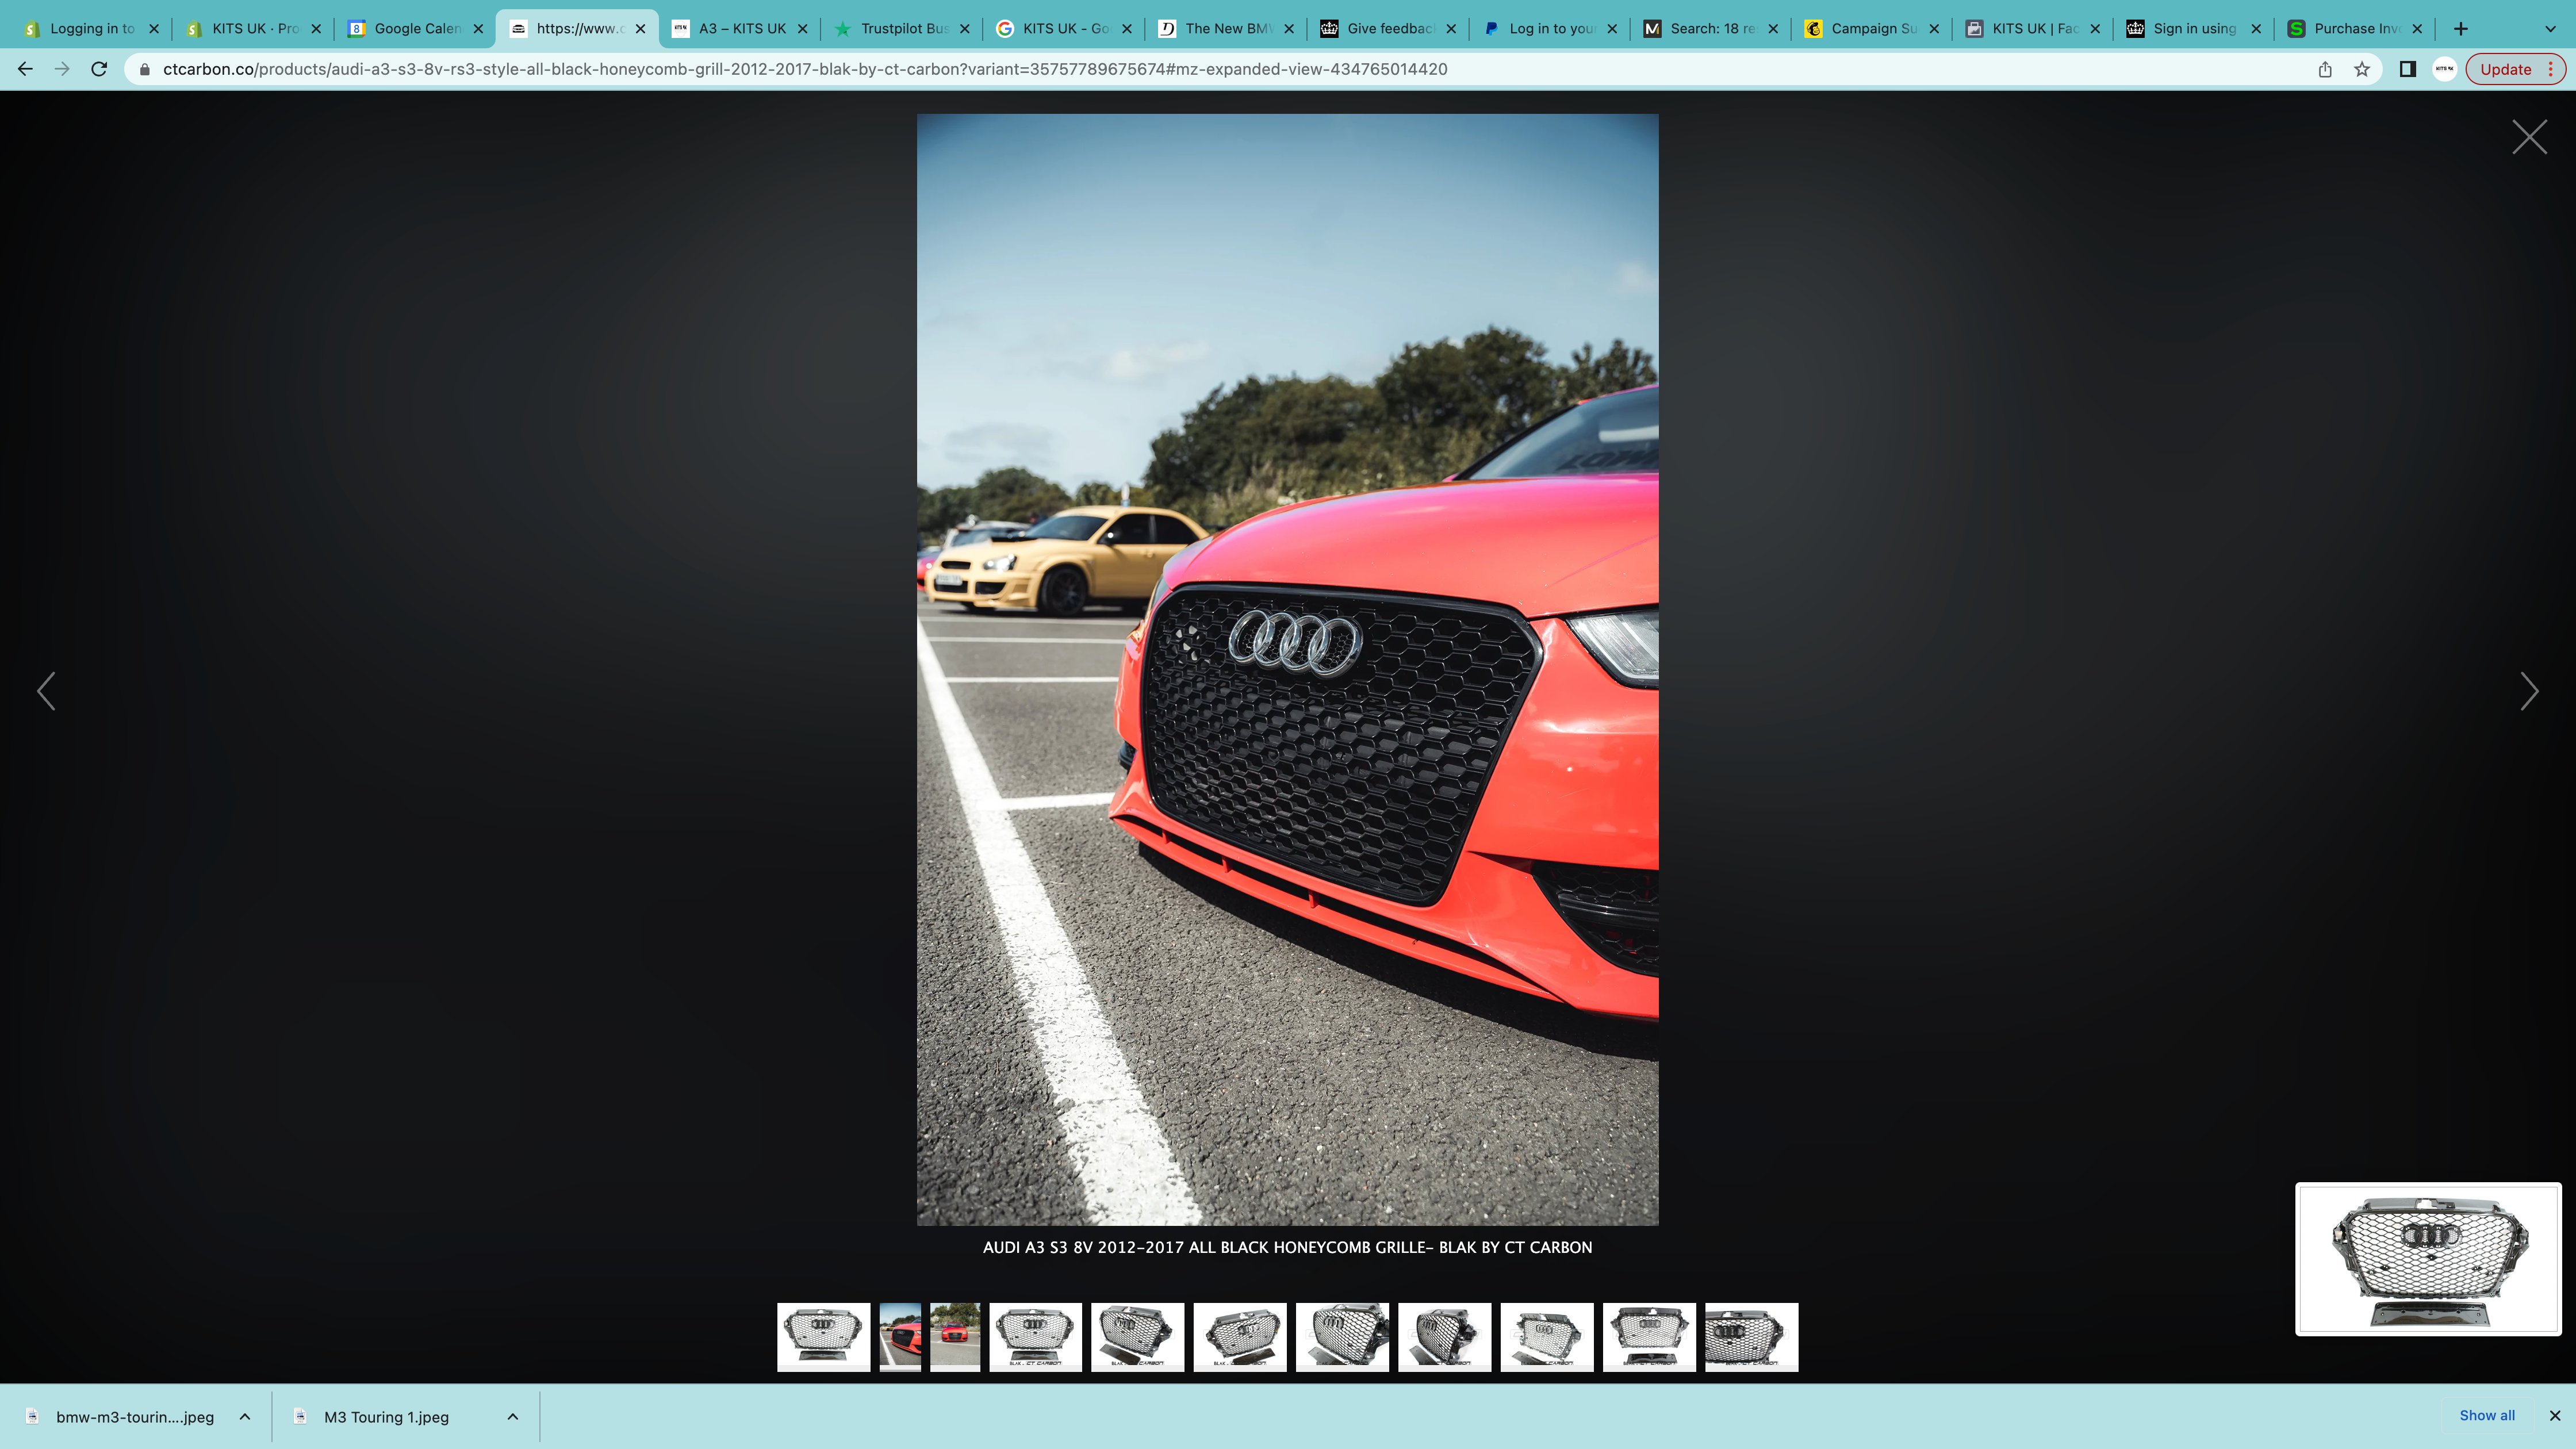
Task: Go to next product image arrow
Action: (x=2529, y=691)
